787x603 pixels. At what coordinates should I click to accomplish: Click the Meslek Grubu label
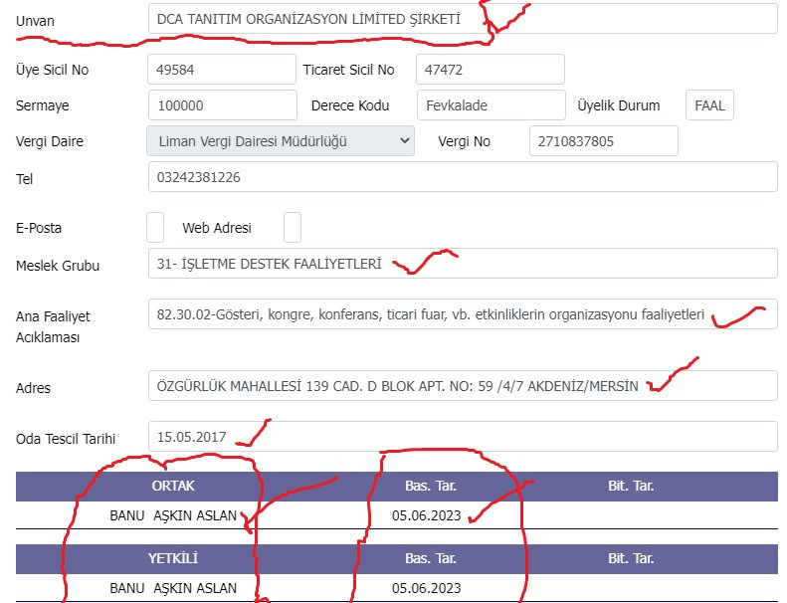tap(58, 266)
